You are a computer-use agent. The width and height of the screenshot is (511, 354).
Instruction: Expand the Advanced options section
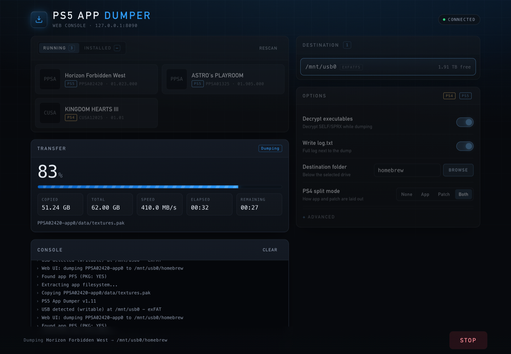point(319,217)
